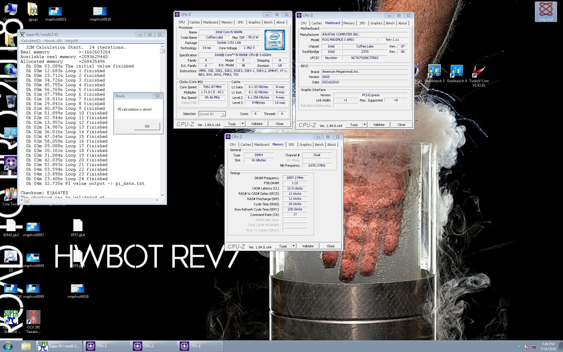Screen dimensions: 563x352
Task: Switch to SPD tab in Memory window
Action: point(291,145)
